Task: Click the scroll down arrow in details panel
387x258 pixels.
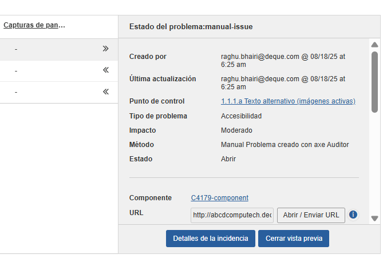Action: (x=374, y=218)
